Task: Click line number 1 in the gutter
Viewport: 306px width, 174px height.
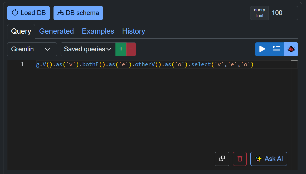Action: coord(22,64)
